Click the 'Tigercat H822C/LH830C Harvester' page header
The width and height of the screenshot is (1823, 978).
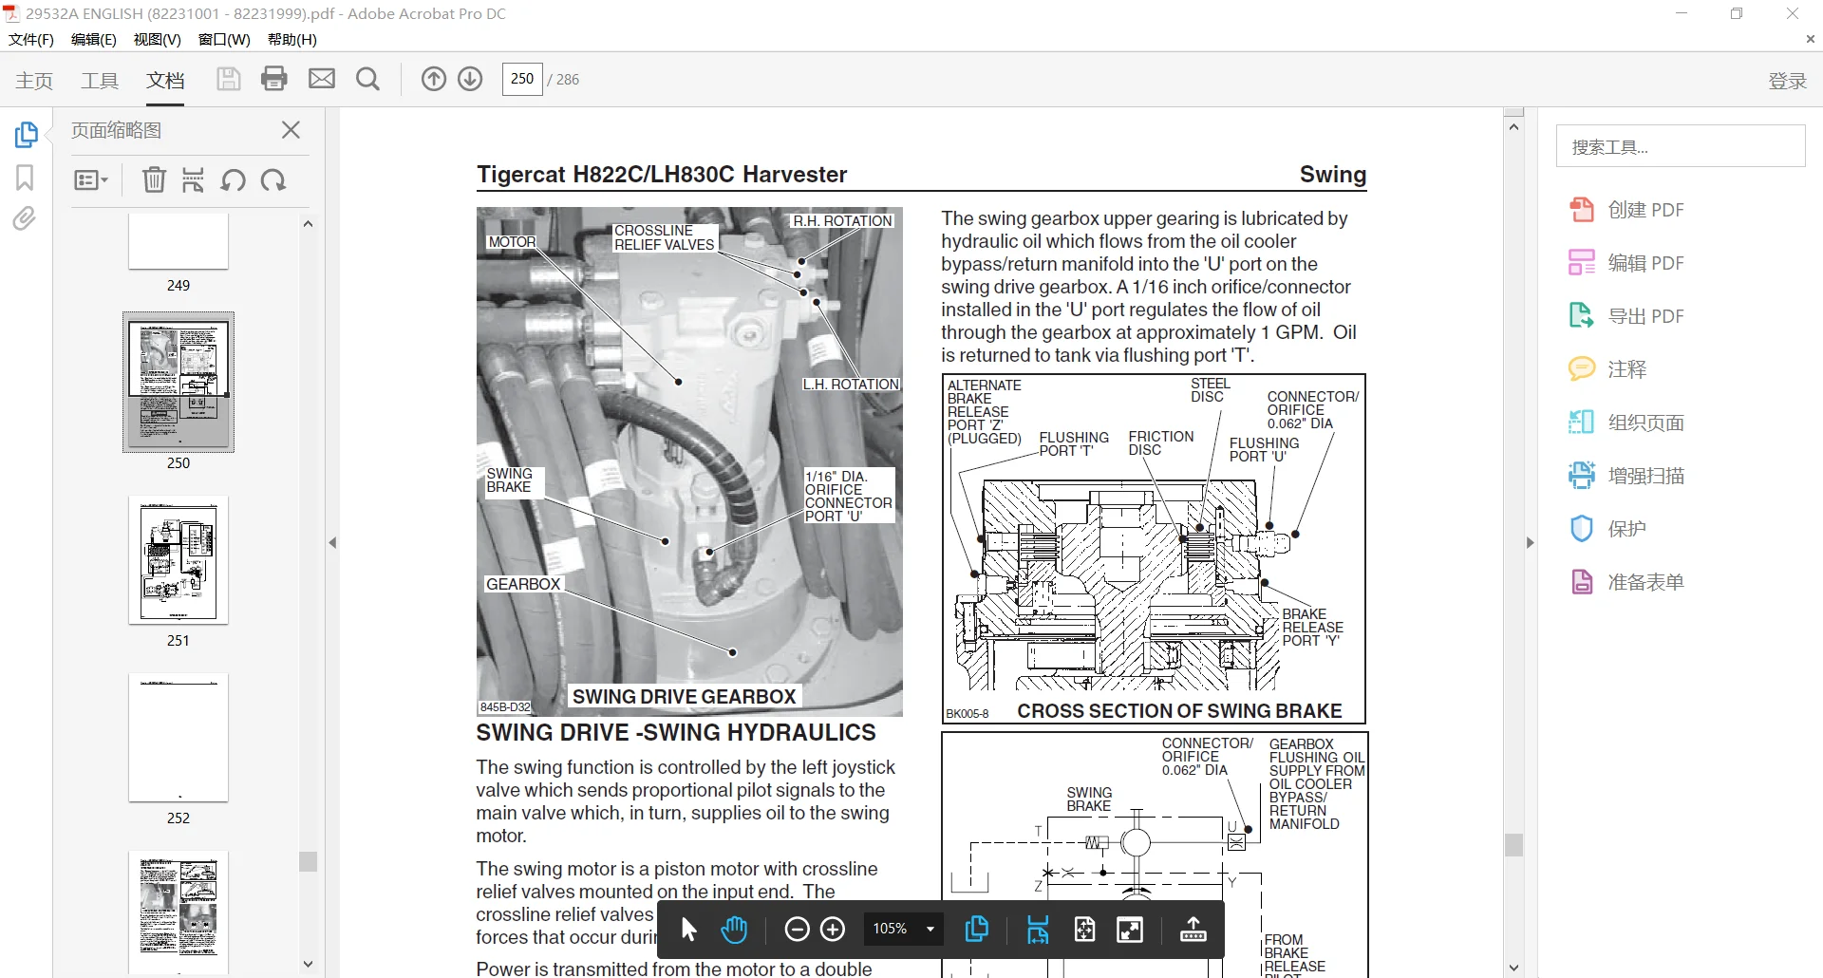[662, 175]
